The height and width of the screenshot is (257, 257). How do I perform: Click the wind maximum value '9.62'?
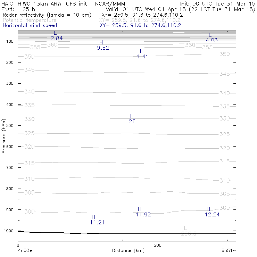[103, 48]
